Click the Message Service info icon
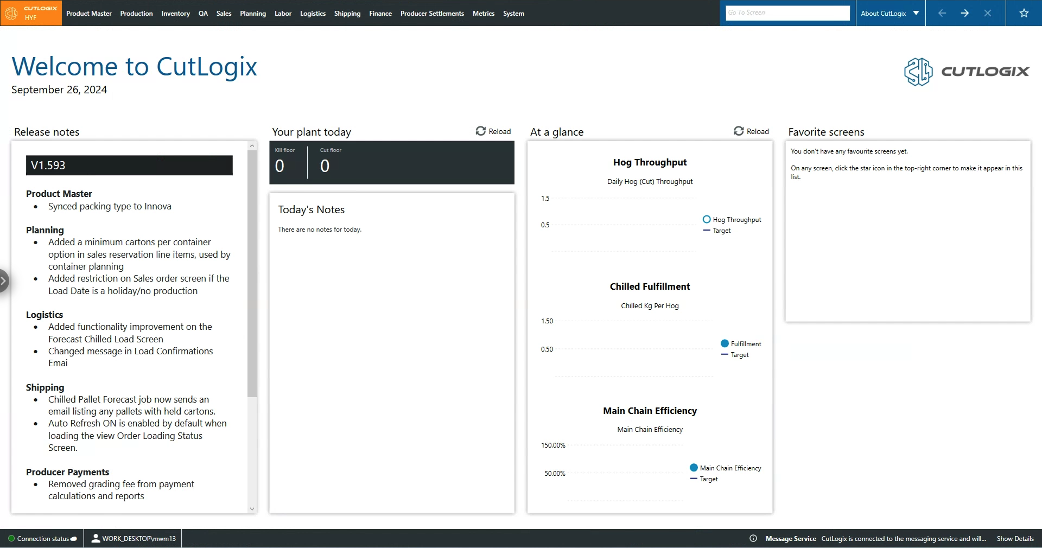1042x548 pixels. pos(753,538)
